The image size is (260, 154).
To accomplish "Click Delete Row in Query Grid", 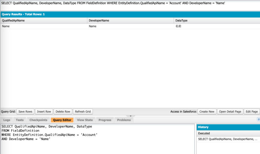I will pos(63,112).
